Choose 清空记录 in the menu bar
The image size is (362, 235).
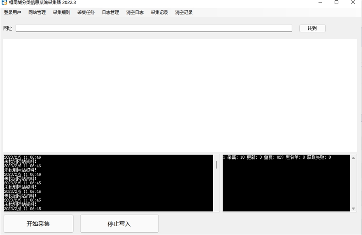pyautogui.click(x=184, y=12)
